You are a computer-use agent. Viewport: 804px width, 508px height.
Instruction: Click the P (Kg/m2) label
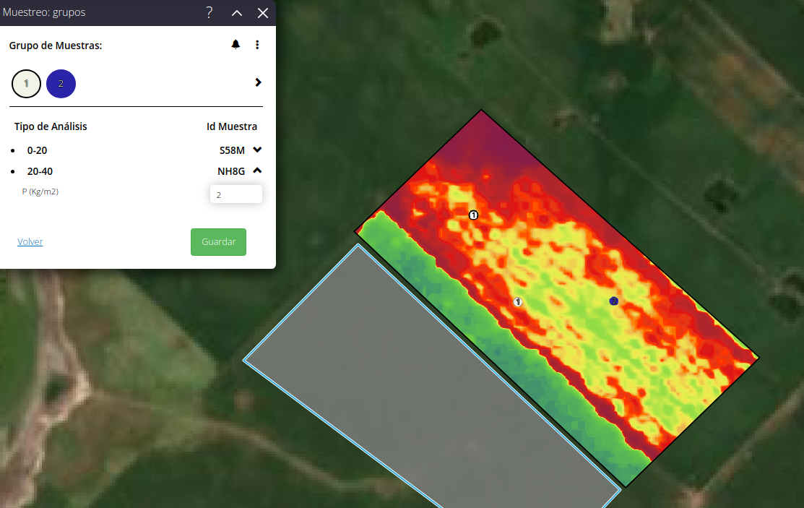tap(40, 191)
